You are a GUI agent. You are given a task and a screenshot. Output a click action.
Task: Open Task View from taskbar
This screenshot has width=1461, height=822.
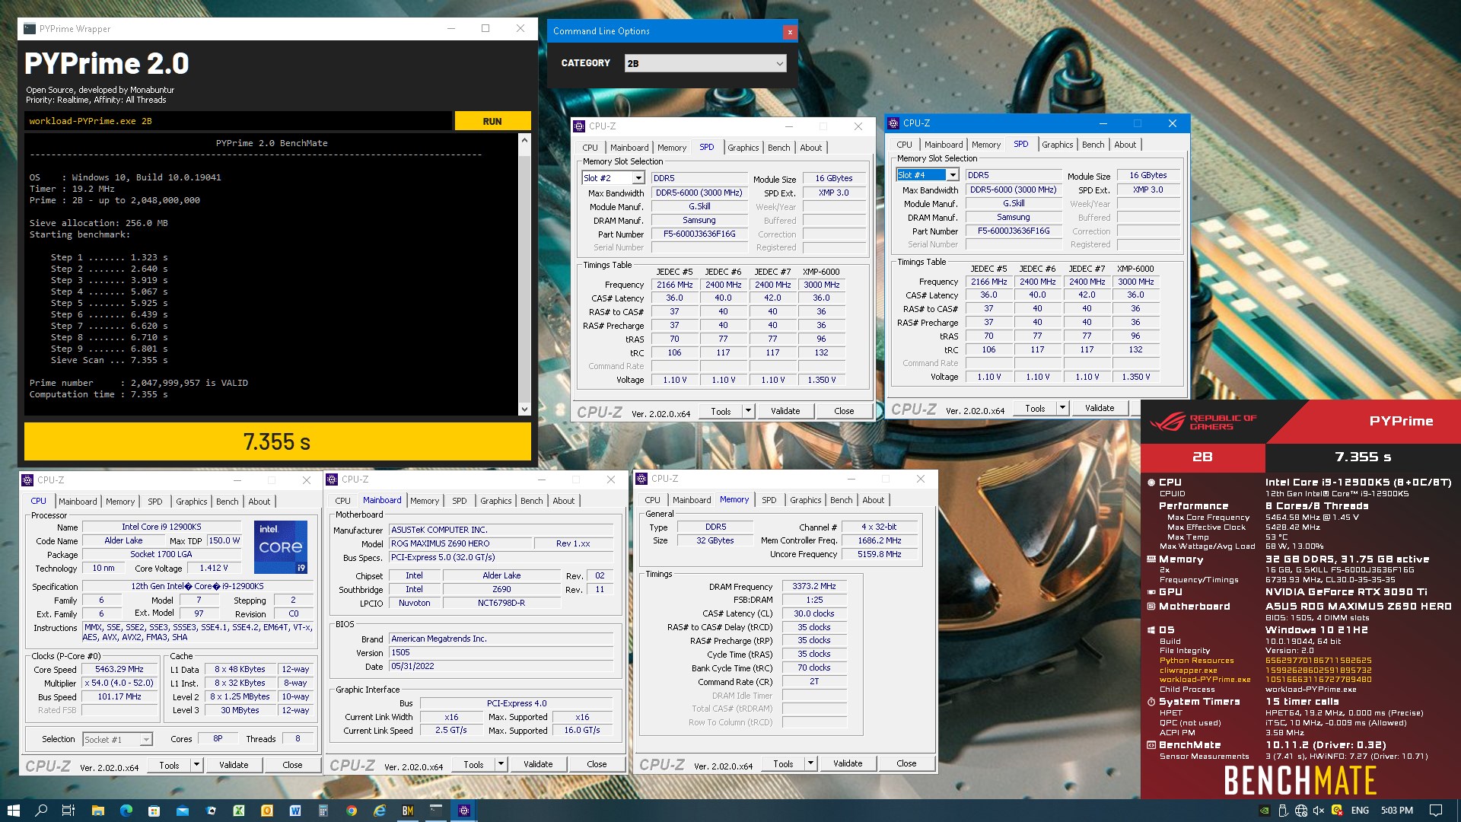tap(68, 811)
